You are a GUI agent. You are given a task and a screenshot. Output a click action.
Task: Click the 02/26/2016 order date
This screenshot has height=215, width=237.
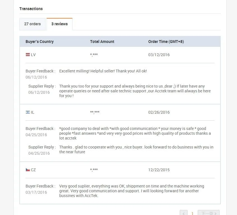point(159,112)
